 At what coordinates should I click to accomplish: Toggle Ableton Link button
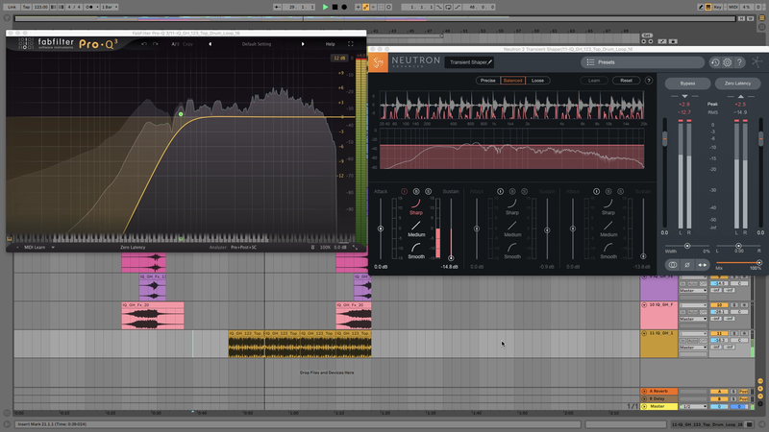[x=12, y=7]
